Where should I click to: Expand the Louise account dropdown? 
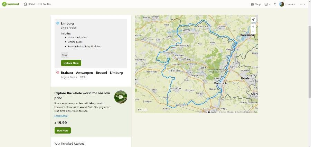click(291, 4)
